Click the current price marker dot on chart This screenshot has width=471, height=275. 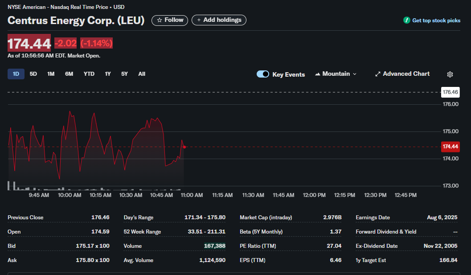[184, 147]
